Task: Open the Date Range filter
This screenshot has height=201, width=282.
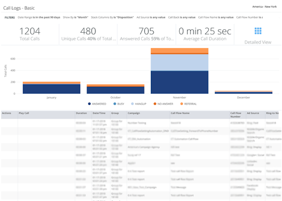Action: [39, 17]
